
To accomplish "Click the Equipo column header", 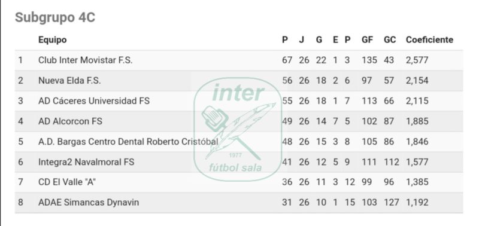I will point(52,40).
